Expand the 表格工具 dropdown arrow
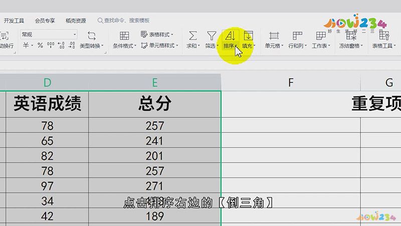Screen dimensions: 401x226 (394, 46)
